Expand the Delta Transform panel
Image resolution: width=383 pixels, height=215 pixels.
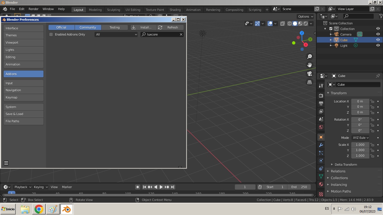pyautogui.click(x=345, y=165)
